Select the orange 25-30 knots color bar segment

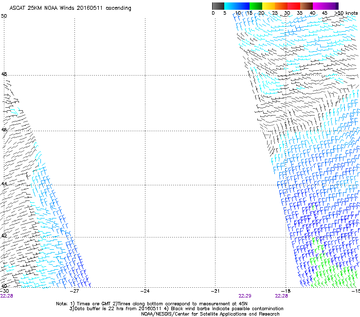pos(281,6)
